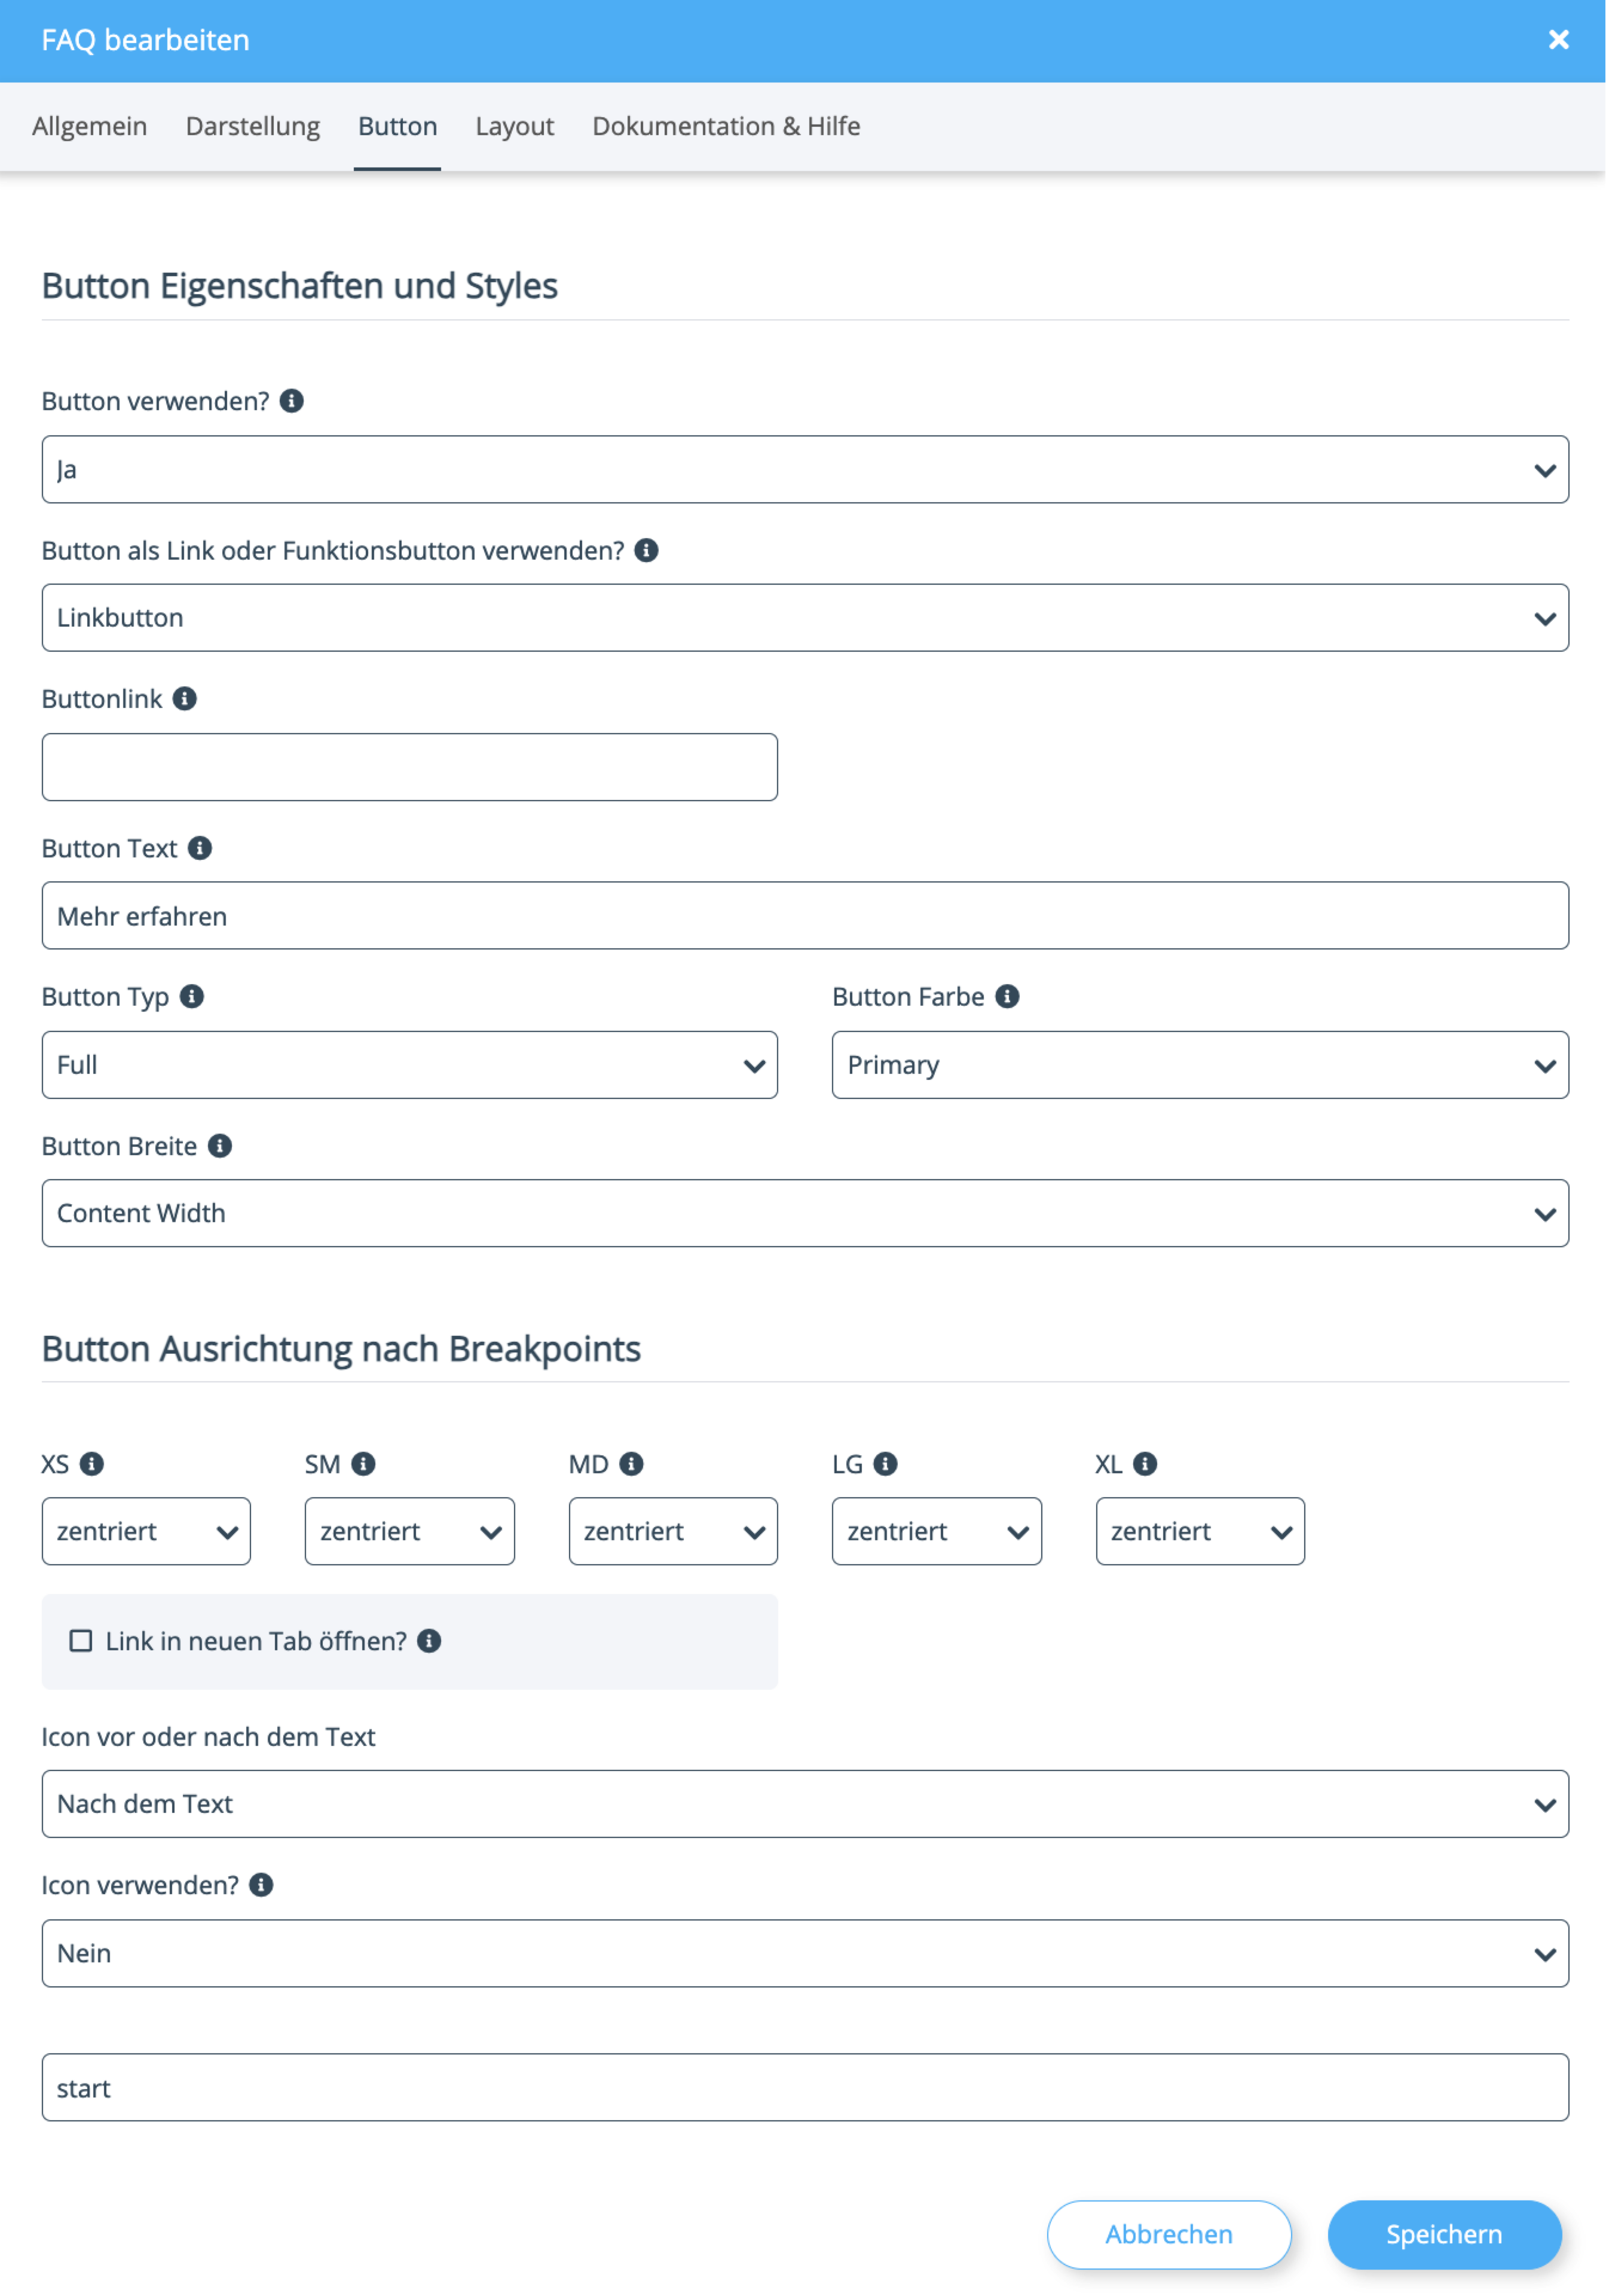
Task: Click info icon beside Icon verwenden?
Action: tap(261, 1885)
